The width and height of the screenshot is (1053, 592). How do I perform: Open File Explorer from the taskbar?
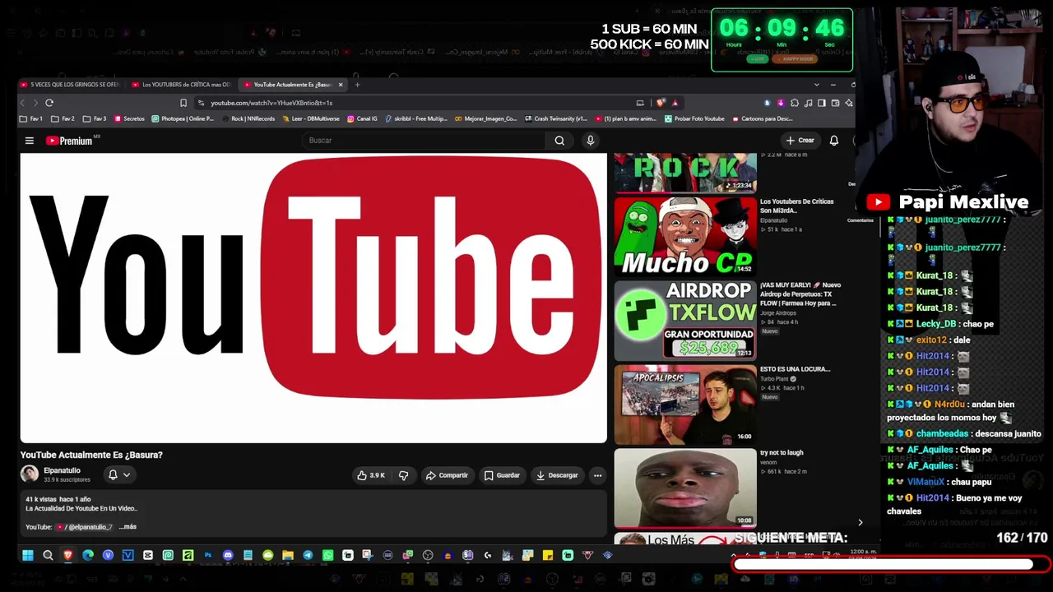(288, 556)
